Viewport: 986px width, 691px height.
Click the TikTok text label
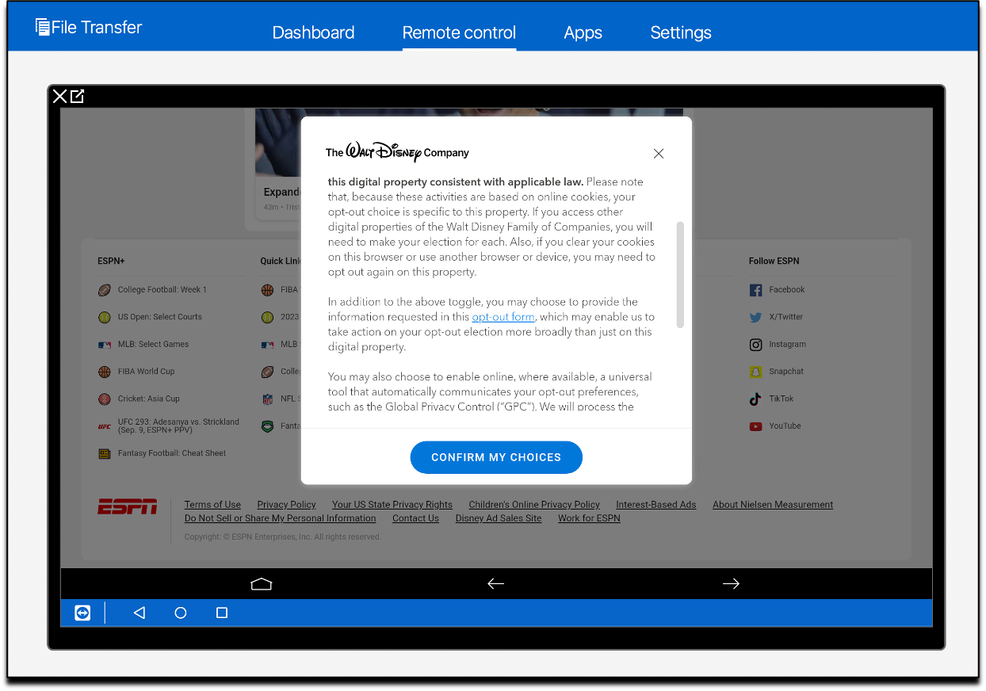(x=781, y=399)
